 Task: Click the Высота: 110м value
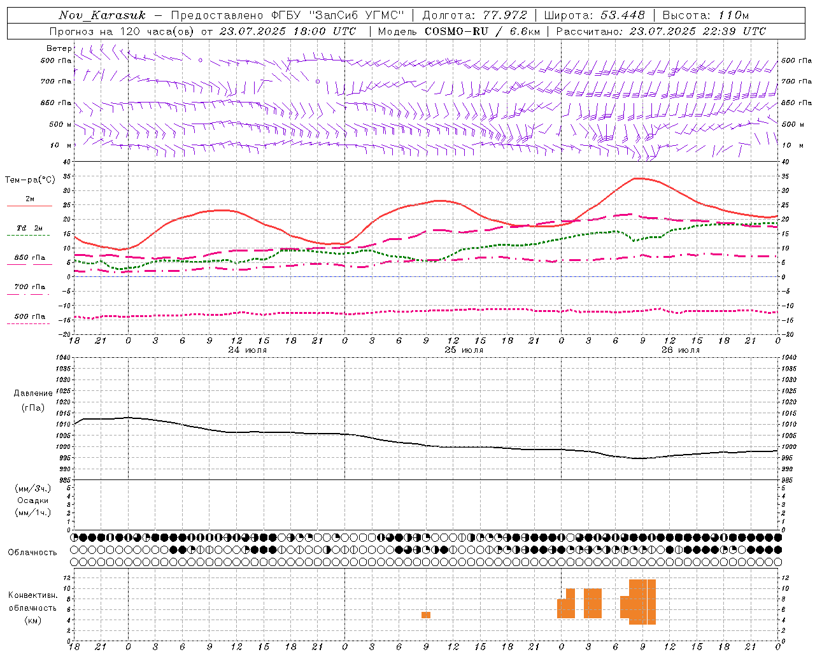click(705, 15)
